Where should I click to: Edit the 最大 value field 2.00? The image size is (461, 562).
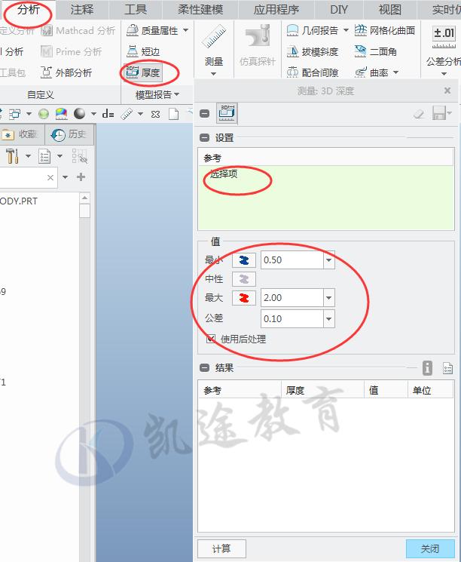tap(292, 297)
